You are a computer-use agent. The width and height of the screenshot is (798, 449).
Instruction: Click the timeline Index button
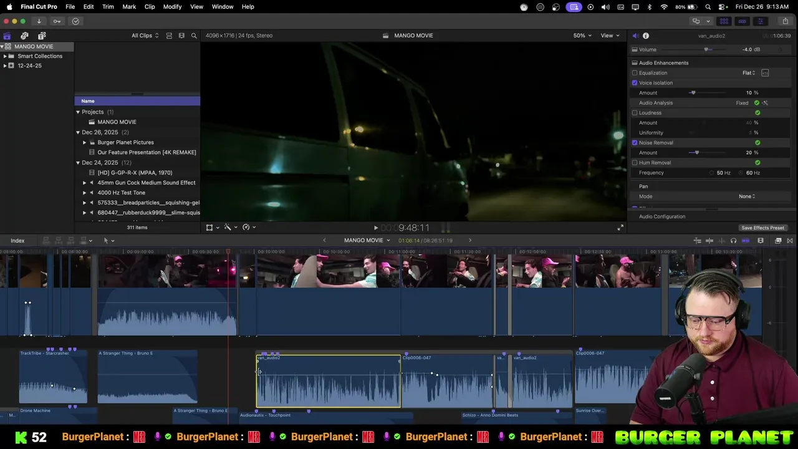[17, 241]
